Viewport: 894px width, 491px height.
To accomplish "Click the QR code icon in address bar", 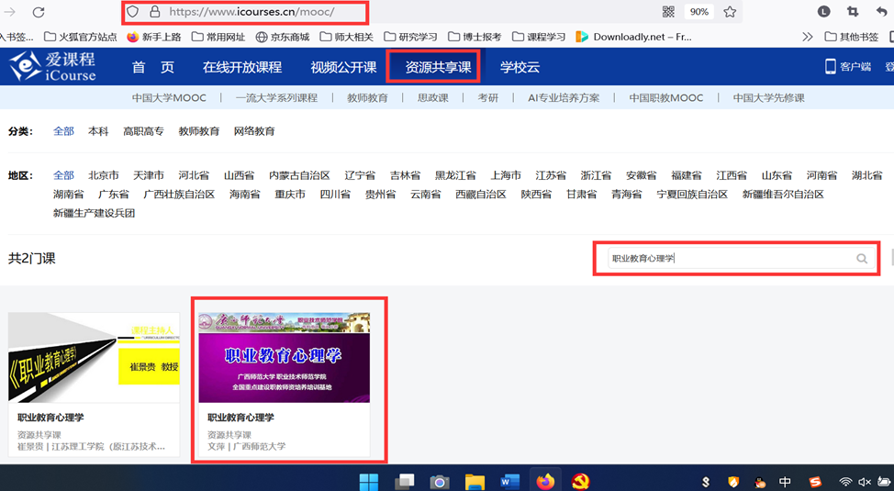I will (668, 12).
